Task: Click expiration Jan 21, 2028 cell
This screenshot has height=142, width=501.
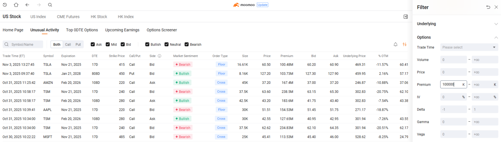Action: click(71, 74)
